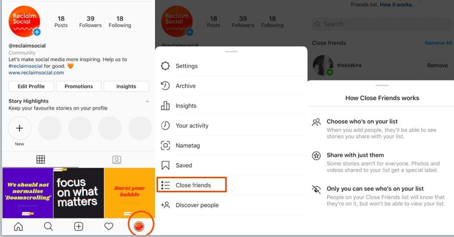Open Nametag from the menu
Image resolution: width=454 pixels, height=237 pixels.
(187, 146)
